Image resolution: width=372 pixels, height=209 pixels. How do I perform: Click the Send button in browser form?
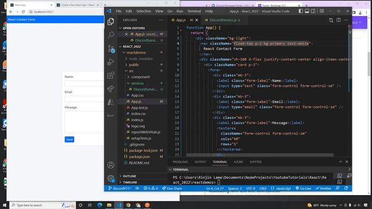(x=69, y=139)
